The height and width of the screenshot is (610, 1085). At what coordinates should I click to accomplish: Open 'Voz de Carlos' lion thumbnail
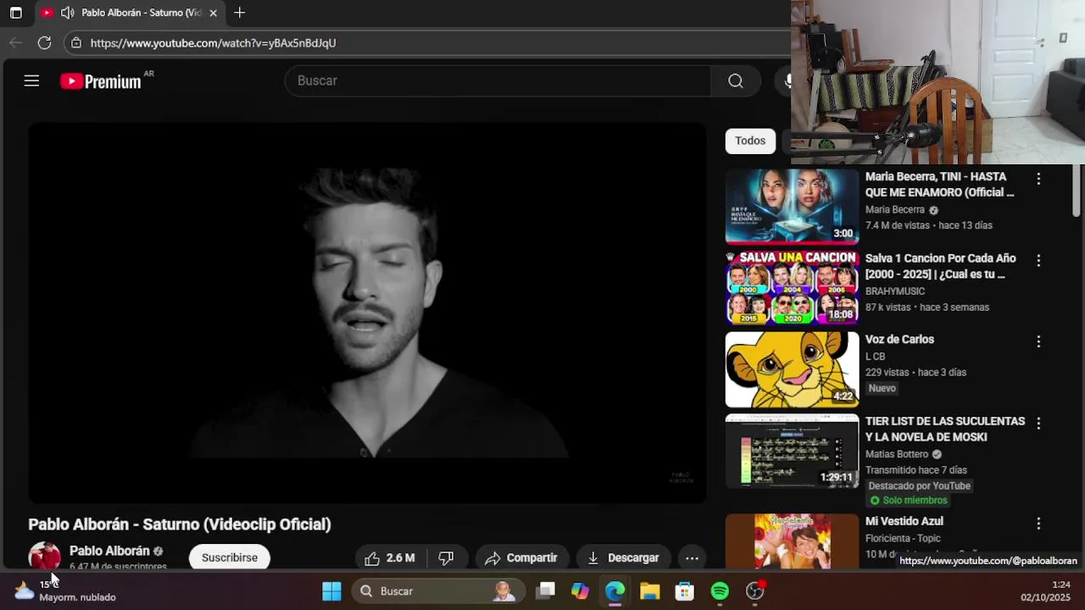792,369
